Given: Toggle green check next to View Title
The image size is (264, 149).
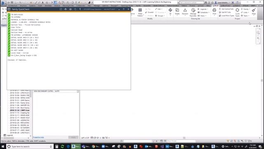Looking at the screenshot, I should coord(9,27).
